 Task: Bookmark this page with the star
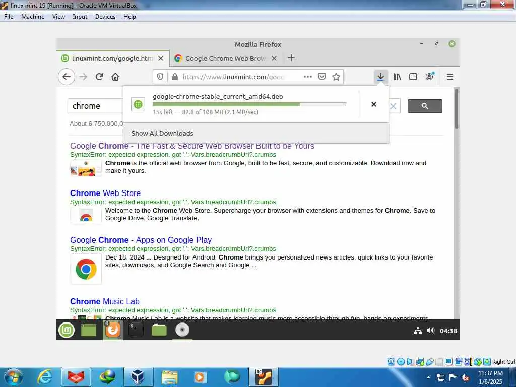coord(336,77)
